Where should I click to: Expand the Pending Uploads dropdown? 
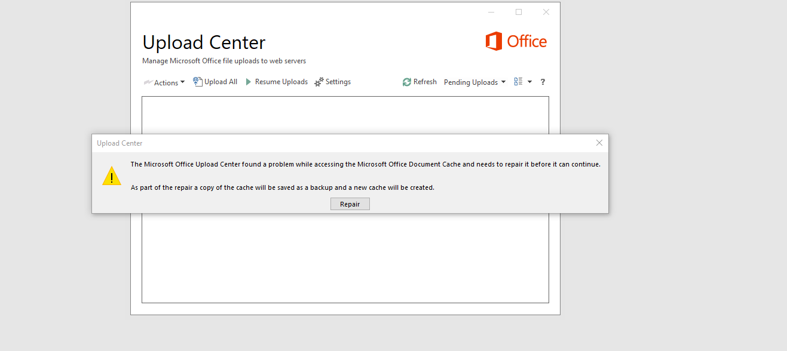tap(475, 82)
